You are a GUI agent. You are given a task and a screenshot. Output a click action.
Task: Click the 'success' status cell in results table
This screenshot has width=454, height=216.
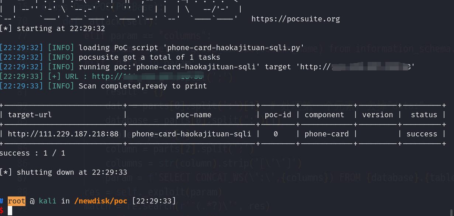pyautogui.click(x=422, y=134)
